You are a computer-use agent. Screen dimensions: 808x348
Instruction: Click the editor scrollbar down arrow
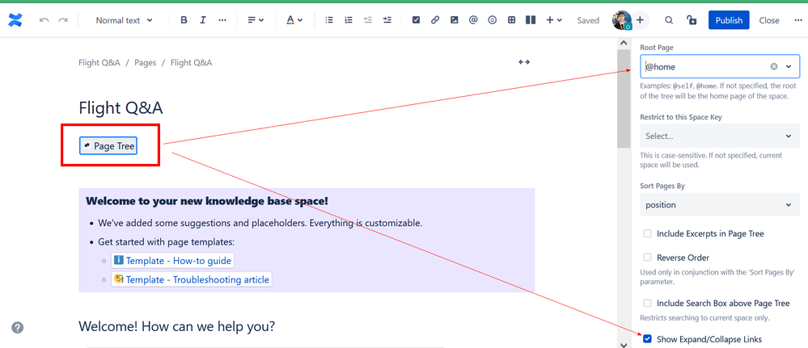624,344
